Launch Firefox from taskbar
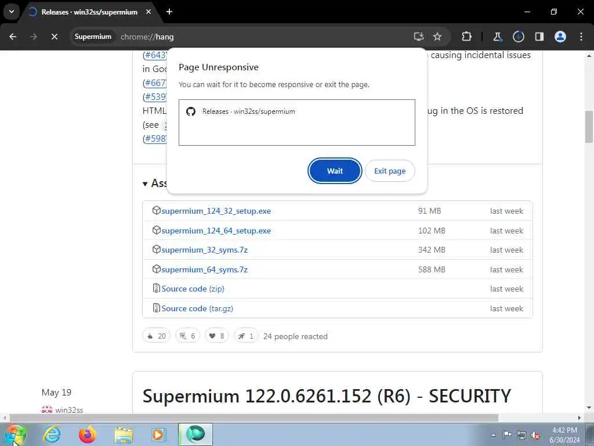Screen dimensions: 594x446 (87, 434)
